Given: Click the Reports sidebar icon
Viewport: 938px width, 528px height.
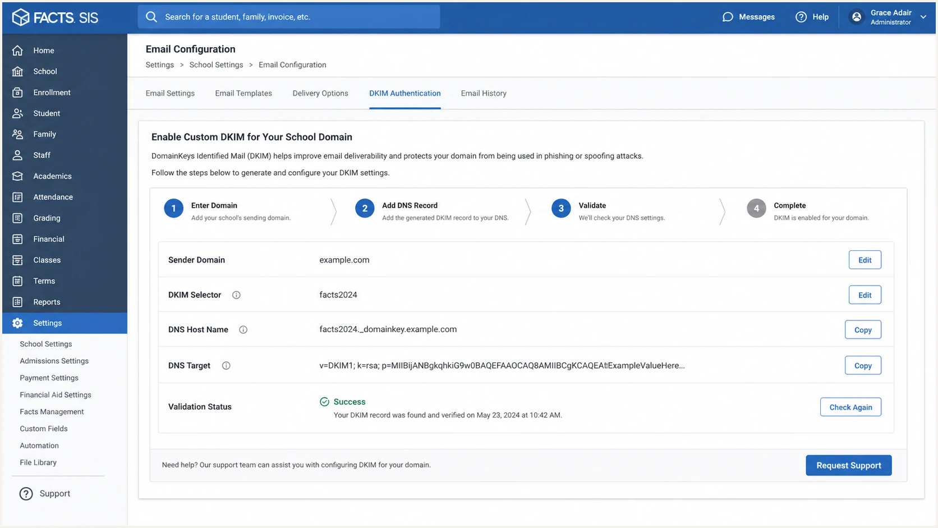Looking at the screenshot, I should click(18, 302).
